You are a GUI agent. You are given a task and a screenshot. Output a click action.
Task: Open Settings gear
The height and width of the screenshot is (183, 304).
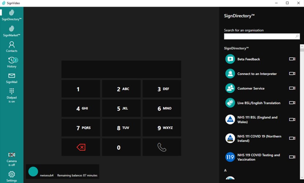tap(12, 176)
